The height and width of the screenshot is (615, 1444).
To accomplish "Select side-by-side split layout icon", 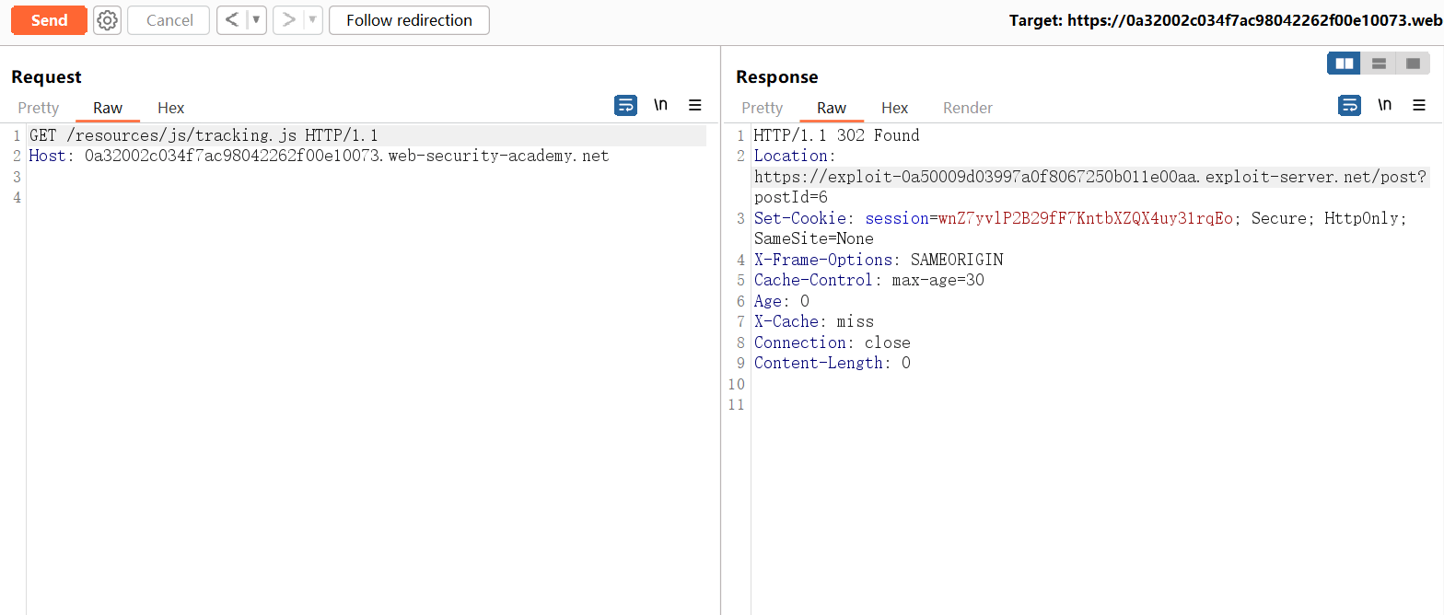I will [1344, 64].
